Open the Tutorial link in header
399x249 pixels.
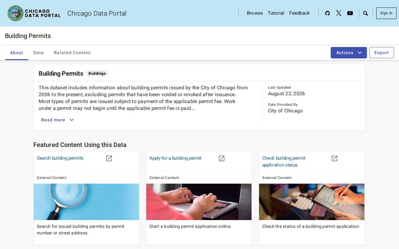click(276, 13)
